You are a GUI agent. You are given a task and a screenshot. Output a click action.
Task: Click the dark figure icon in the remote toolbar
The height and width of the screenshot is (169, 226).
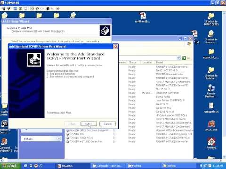pos(48,8)
